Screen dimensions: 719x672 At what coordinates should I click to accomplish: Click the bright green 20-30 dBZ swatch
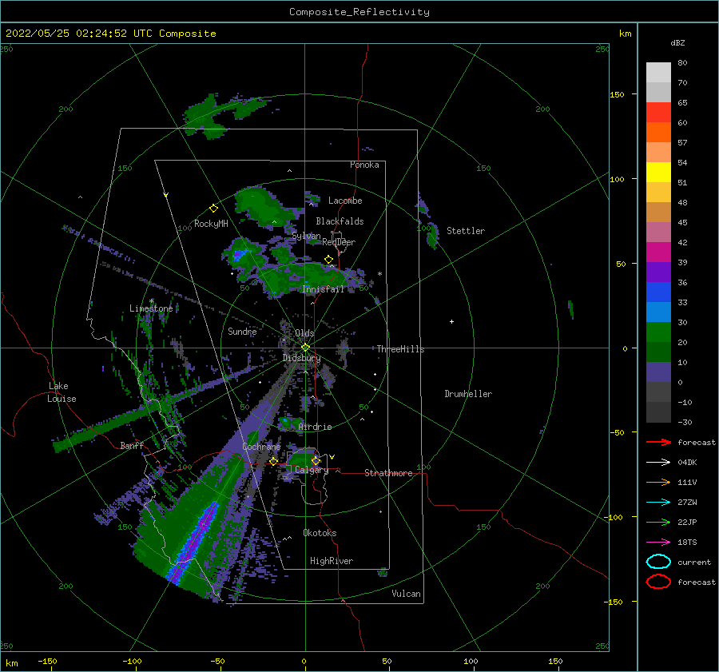click(x=658, y=332)
